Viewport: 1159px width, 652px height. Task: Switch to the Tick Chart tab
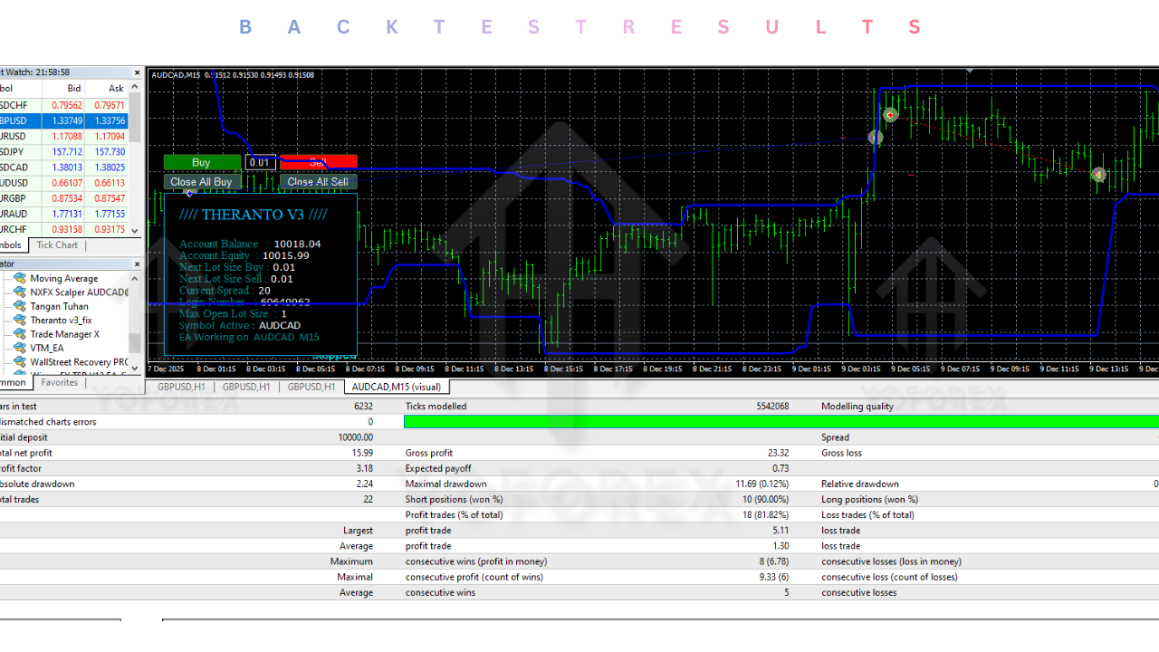[x=56, y=244]
